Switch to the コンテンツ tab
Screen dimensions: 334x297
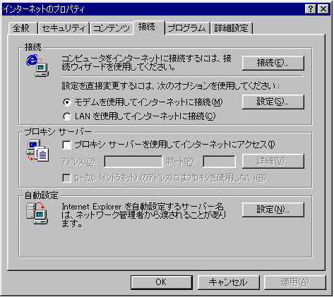(x=112, y=28)
